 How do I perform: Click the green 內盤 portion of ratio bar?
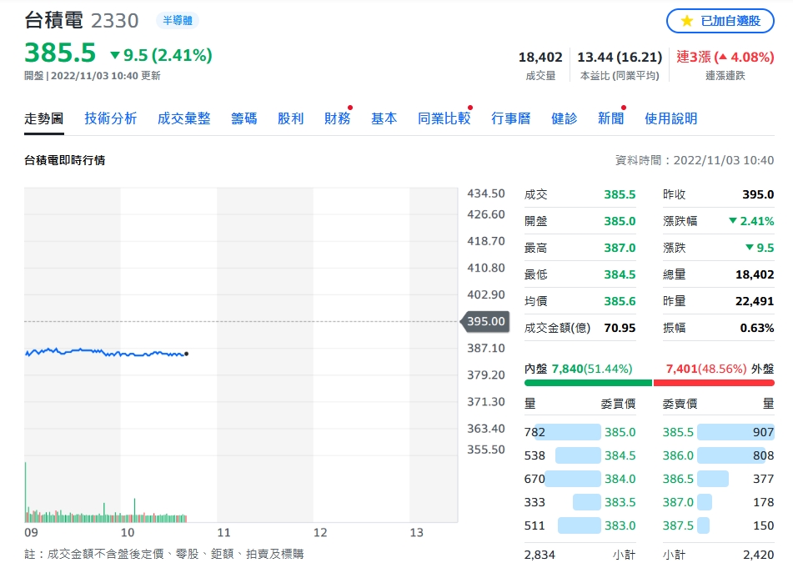point(588,384)
